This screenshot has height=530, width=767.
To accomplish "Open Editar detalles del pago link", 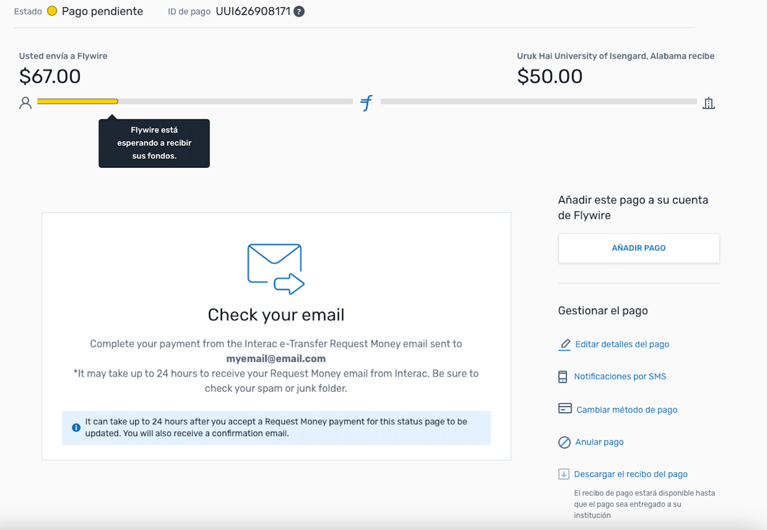I will coord(622,345).
